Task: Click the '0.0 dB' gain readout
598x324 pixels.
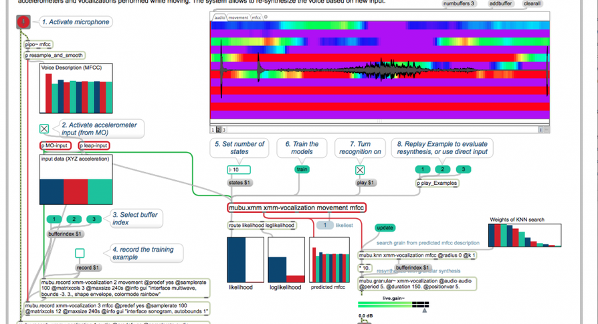Action: (x=366, y=315)
